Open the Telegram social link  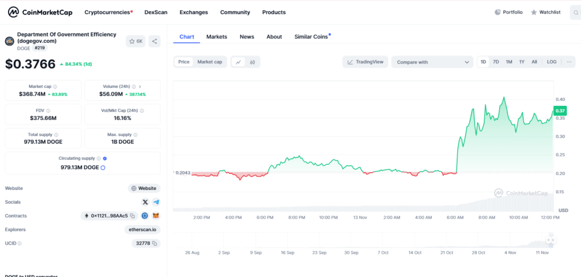pyautogui.click(x=157, y=202)
